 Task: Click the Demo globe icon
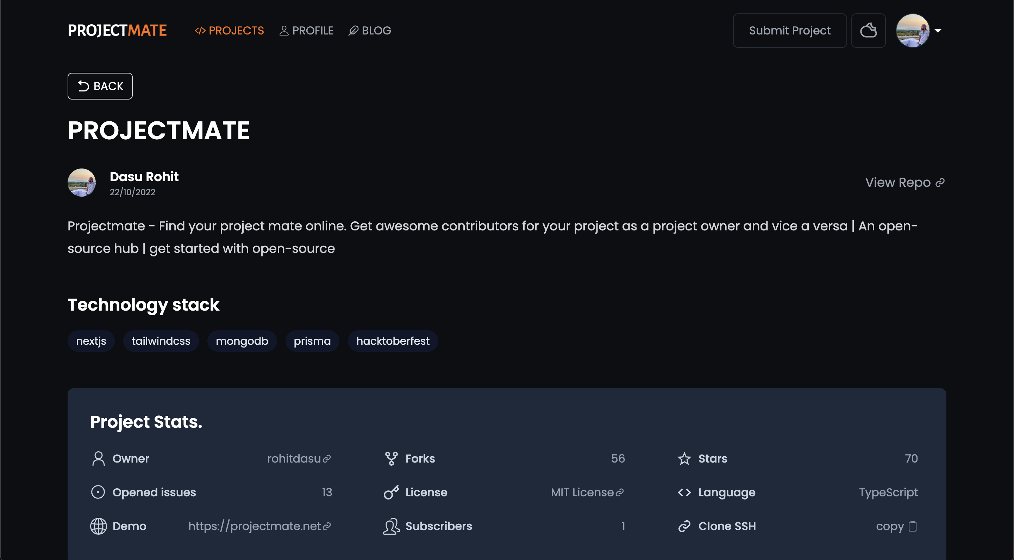click(99, 526)
